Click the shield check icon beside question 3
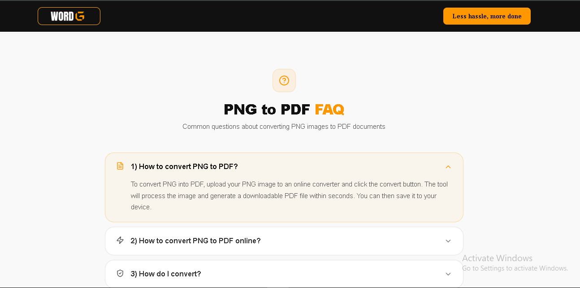Screen dimensions: 580x288 (x=120, y=273)
